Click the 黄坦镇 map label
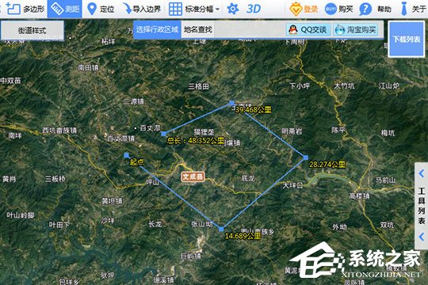The width and height of the screenshot is (428, 285). (112, 201)
